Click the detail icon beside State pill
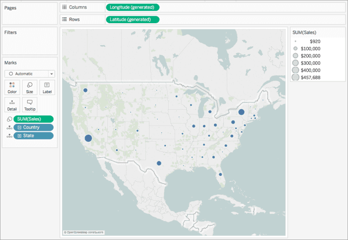The height and width of the screenshot is (240, 348). coord(9,136)
